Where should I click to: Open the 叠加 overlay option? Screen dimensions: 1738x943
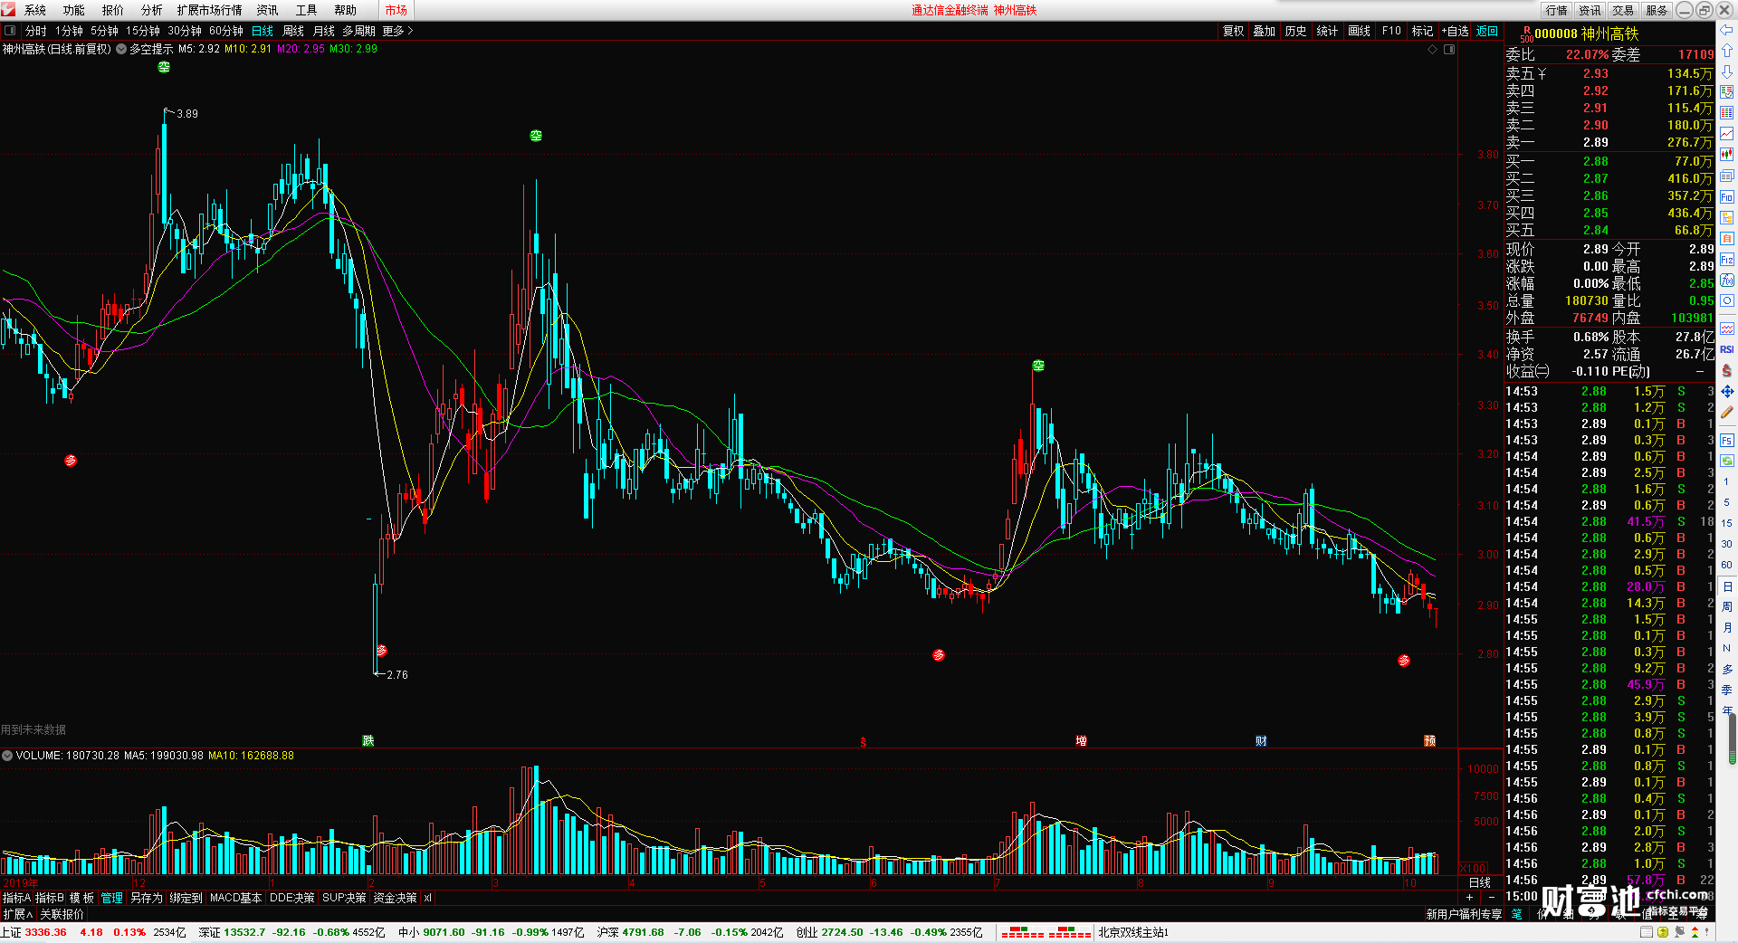point(1265,31)
